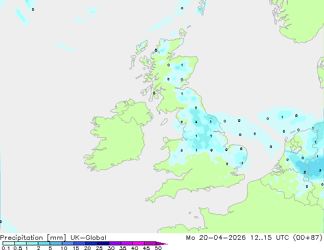Screen dimensions: 324x250
Task: Click the 0.5–1 mm legend color swatch
Action: point(20,243)
